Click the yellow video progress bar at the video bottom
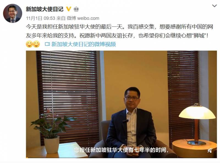This screenshot has width=220, height=163. [x=27, y=158]
